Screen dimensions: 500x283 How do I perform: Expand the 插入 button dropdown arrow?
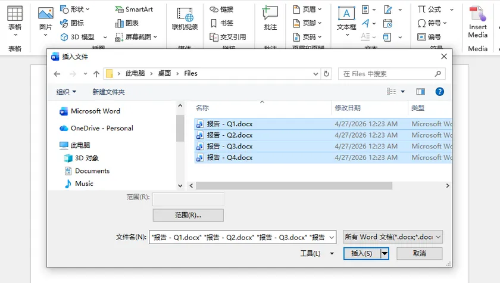[385, 253]
